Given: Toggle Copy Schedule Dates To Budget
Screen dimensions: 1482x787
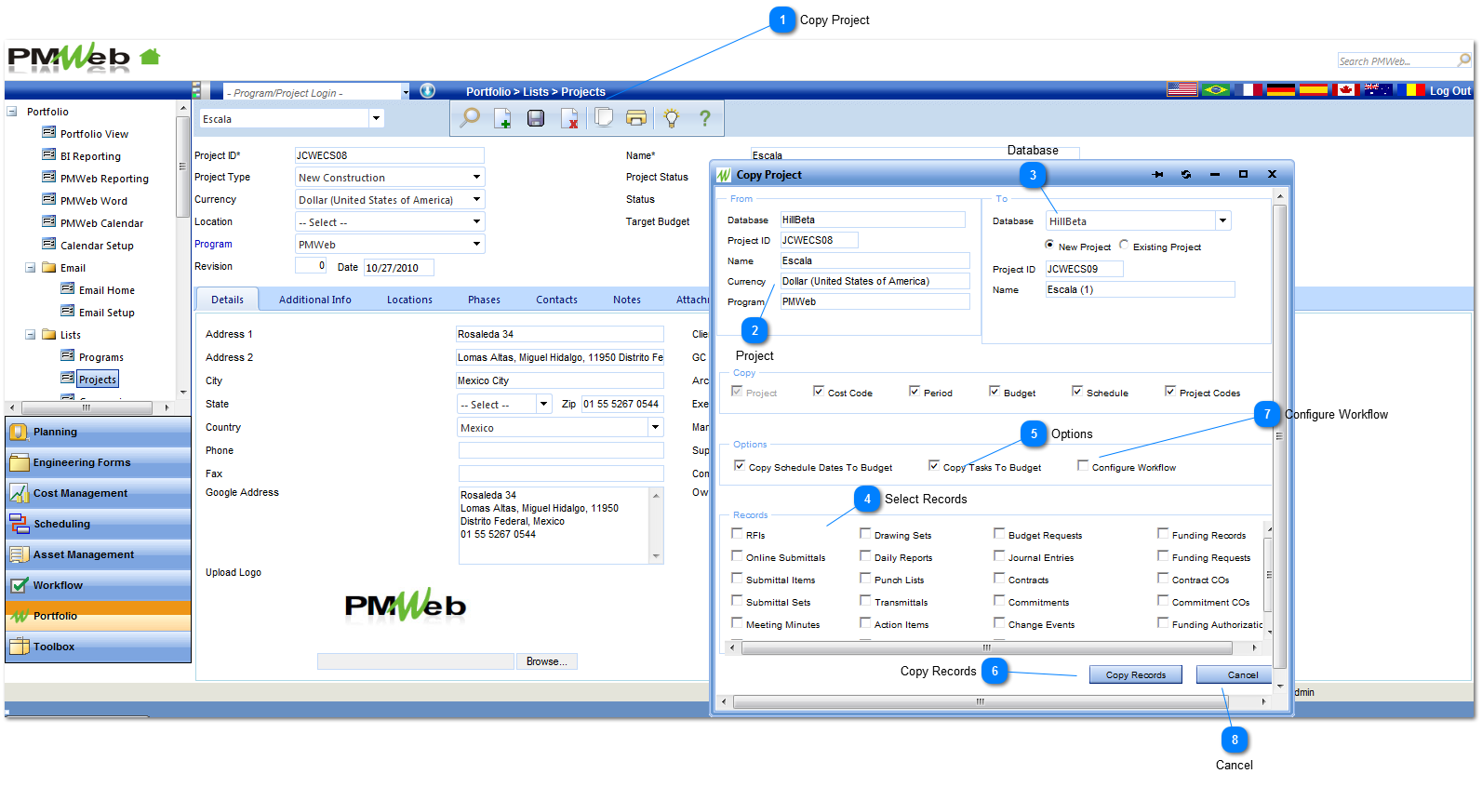Looking at the screenshot, I should pos(740,465).
